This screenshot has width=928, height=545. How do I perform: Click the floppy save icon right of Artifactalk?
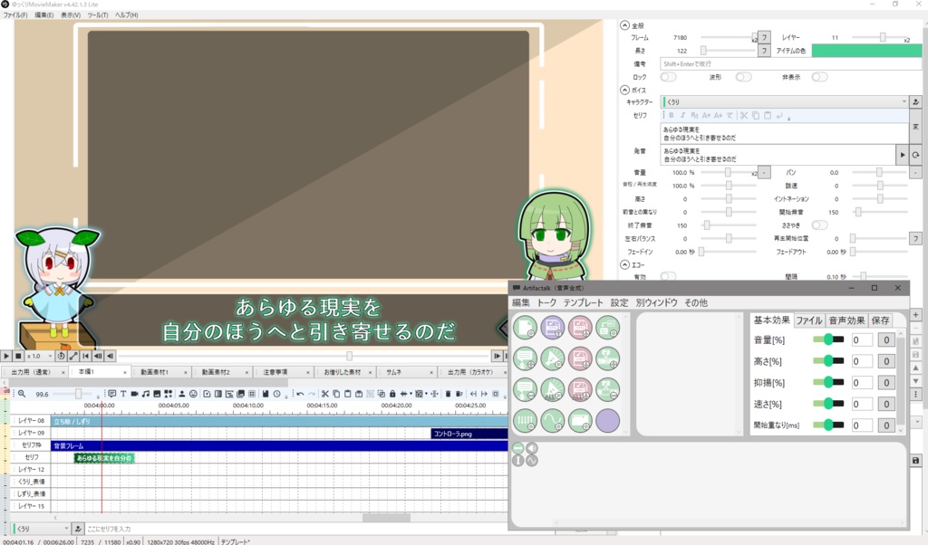pyautogui.click(x=915, y=461)
